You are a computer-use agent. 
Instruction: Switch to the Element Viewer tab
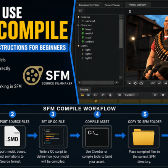(112, 5)
